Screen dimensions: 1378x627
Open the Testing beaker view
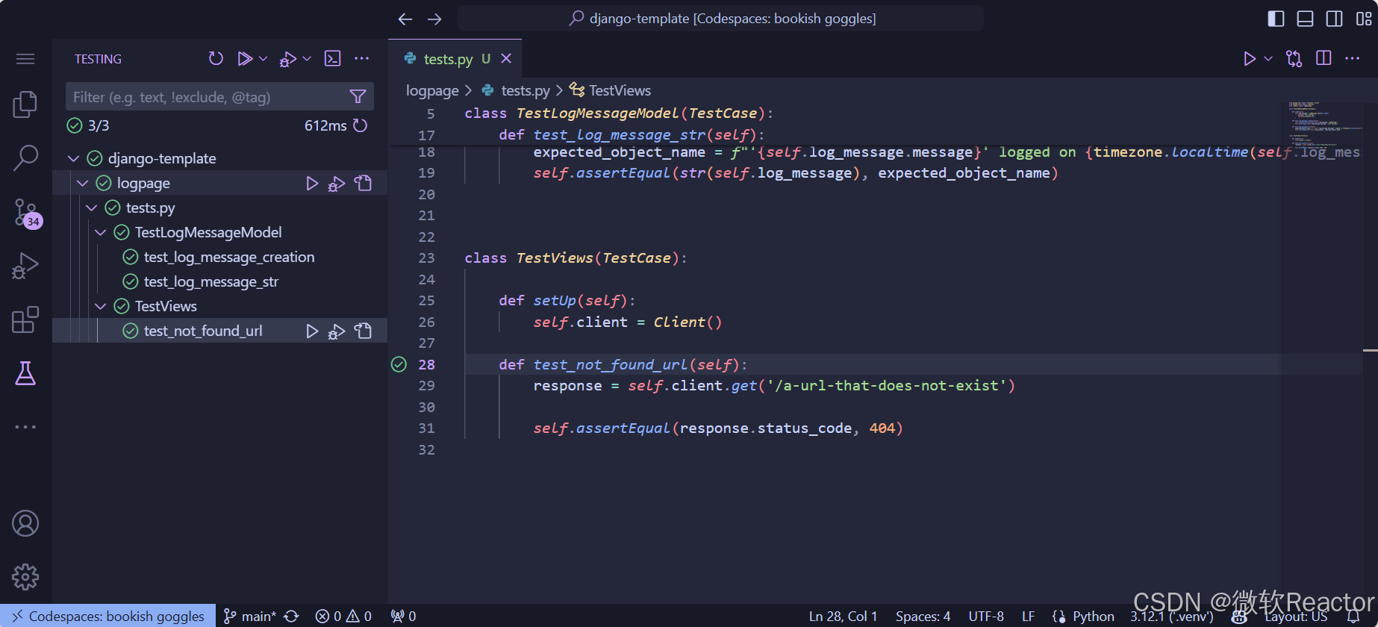click(x=25, y=373)
